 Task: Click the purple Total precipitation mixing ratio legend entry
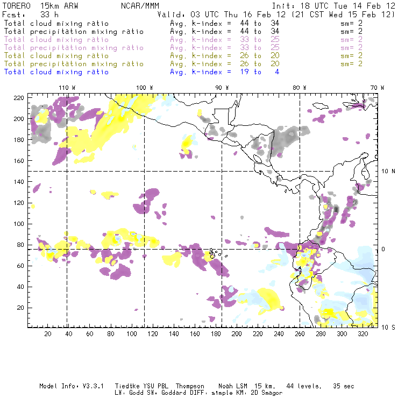[74, 48]
